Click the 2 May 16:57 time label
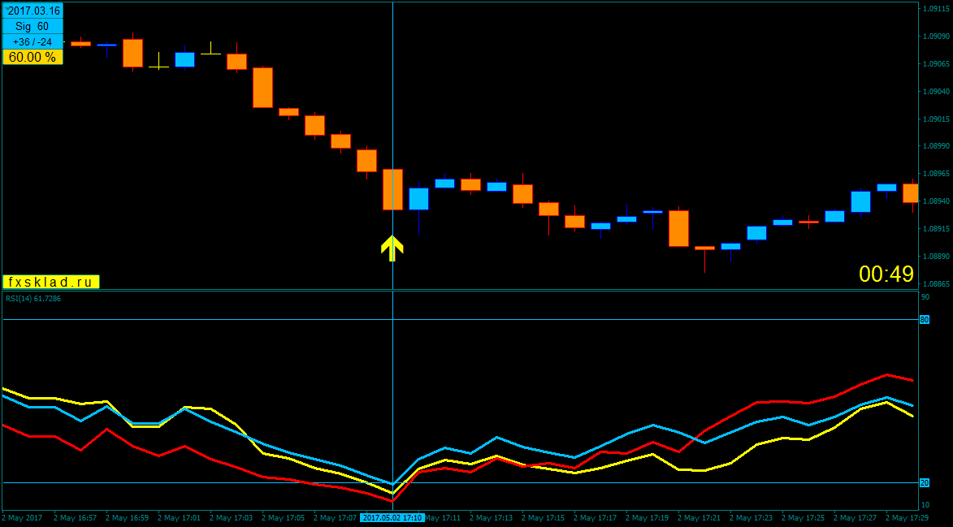 76,517
